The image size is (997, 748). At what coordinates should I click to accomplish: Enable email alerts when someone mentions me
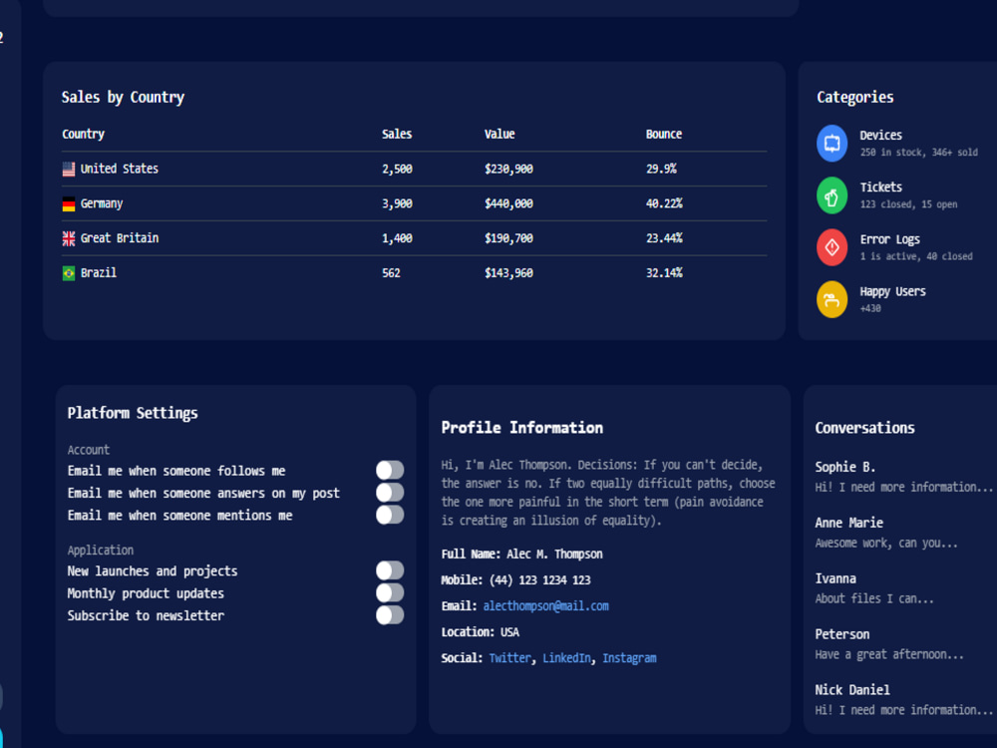(389, 515)
